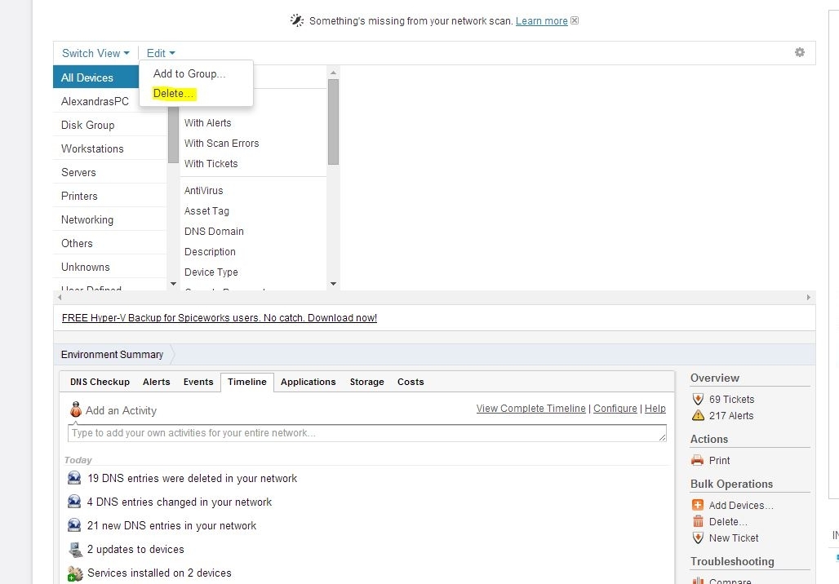
Task: Click the computer icon beside device updates entry
Action: coord(75,550)
